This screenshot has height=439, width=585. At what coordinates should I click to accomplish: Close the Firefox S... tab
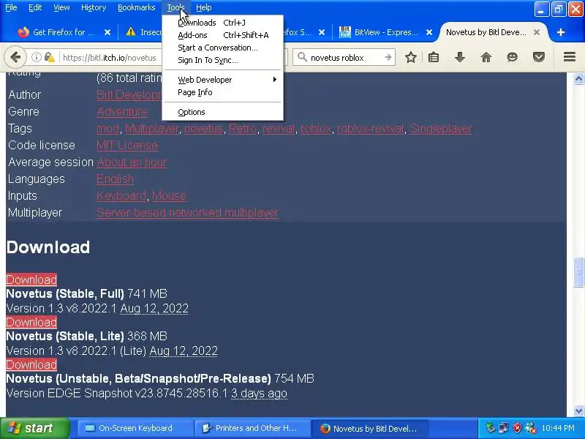pyautogui.click(x=322, y=32)
